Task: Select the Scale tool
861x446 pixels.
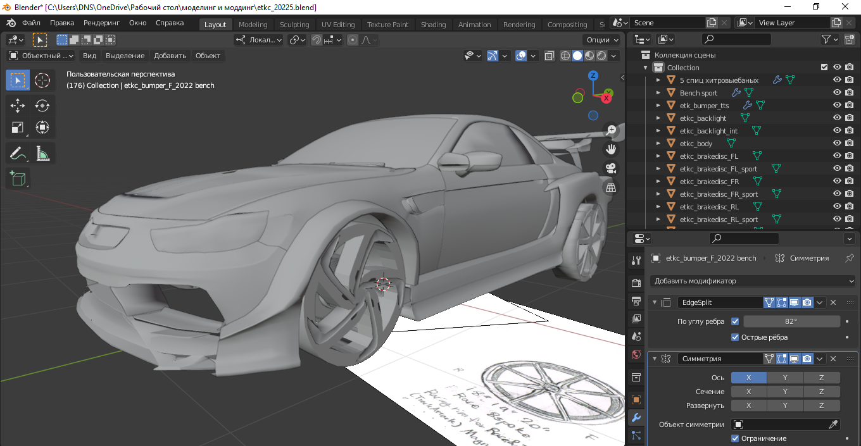Action: point(18,128)
